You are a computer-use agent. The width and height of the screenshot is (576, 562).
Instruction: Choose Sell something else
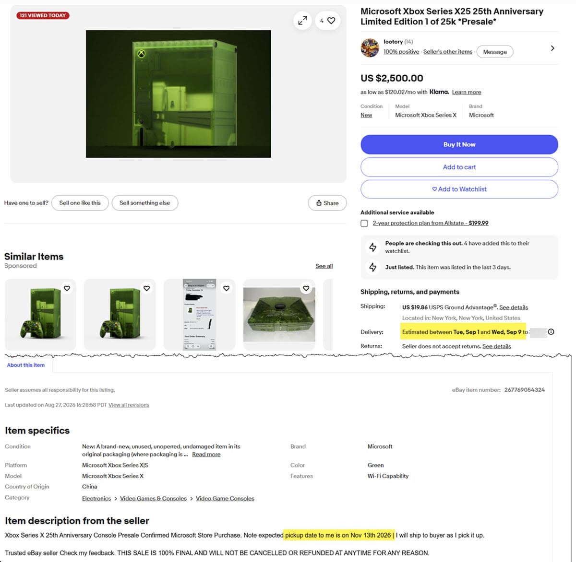coord(145,203)
